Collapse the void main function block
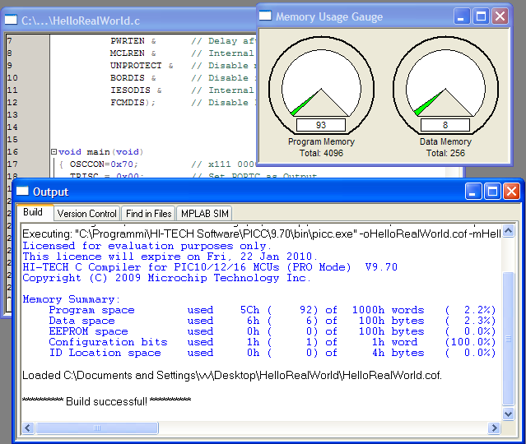The image size is (526, 444). pyautogui.click(x=54, y=152)
